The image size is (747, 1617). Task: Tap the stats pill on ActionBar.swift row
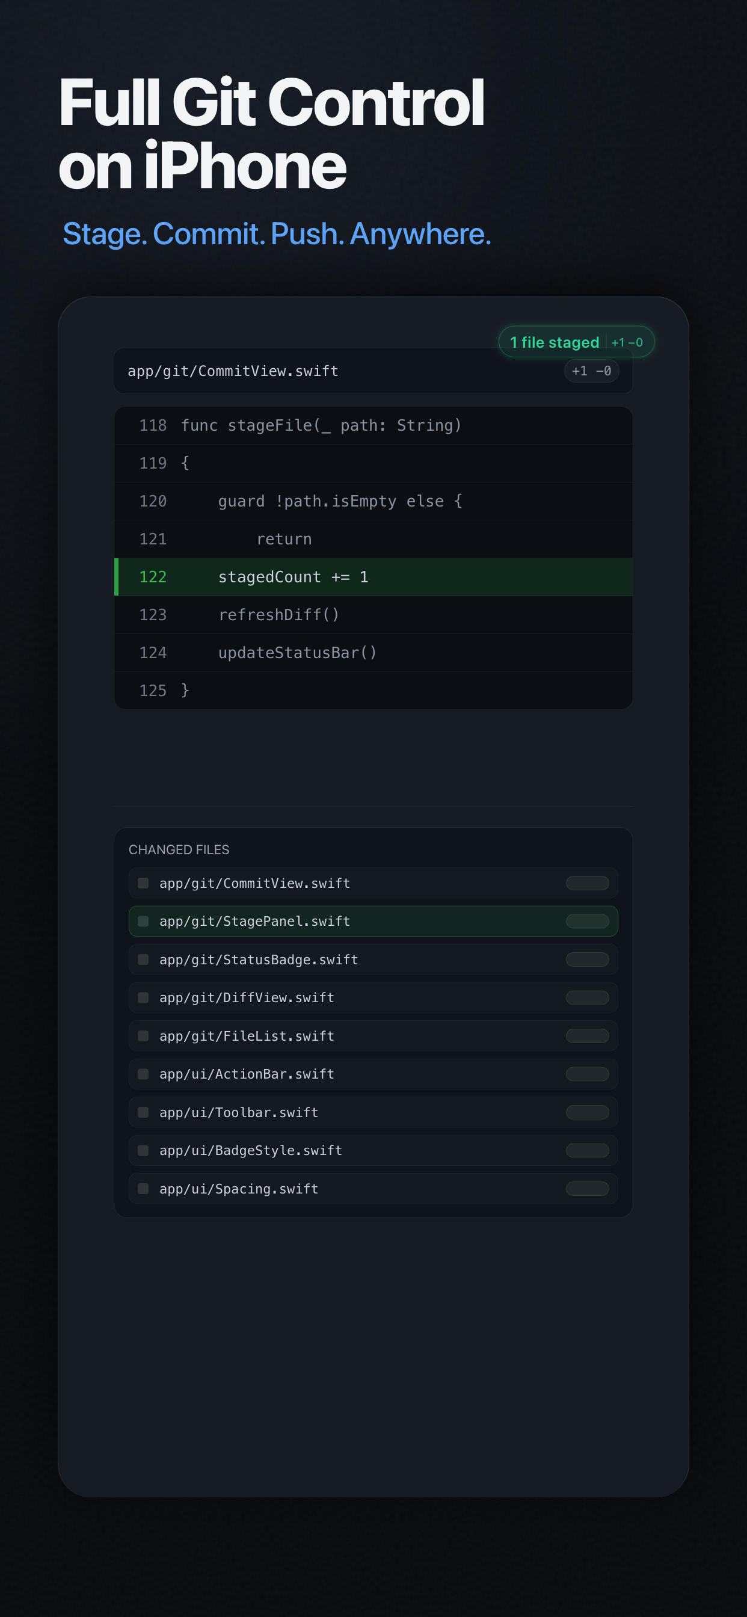(588, 1074)
